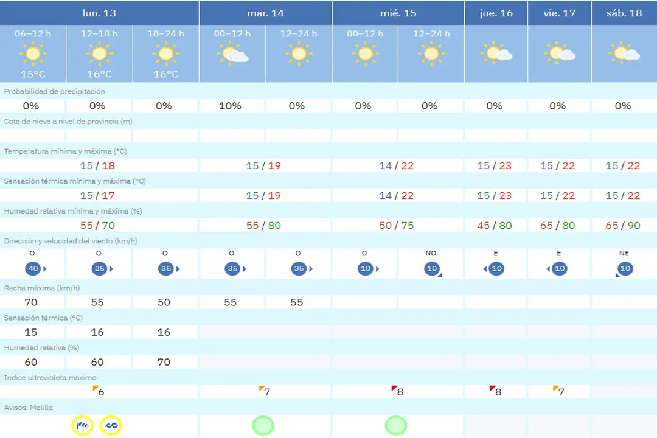Viewport: 657px width, 438px height.
Task: Click the 14 / 22 min and max temperature for mié. 15
Action: [397, 165]
